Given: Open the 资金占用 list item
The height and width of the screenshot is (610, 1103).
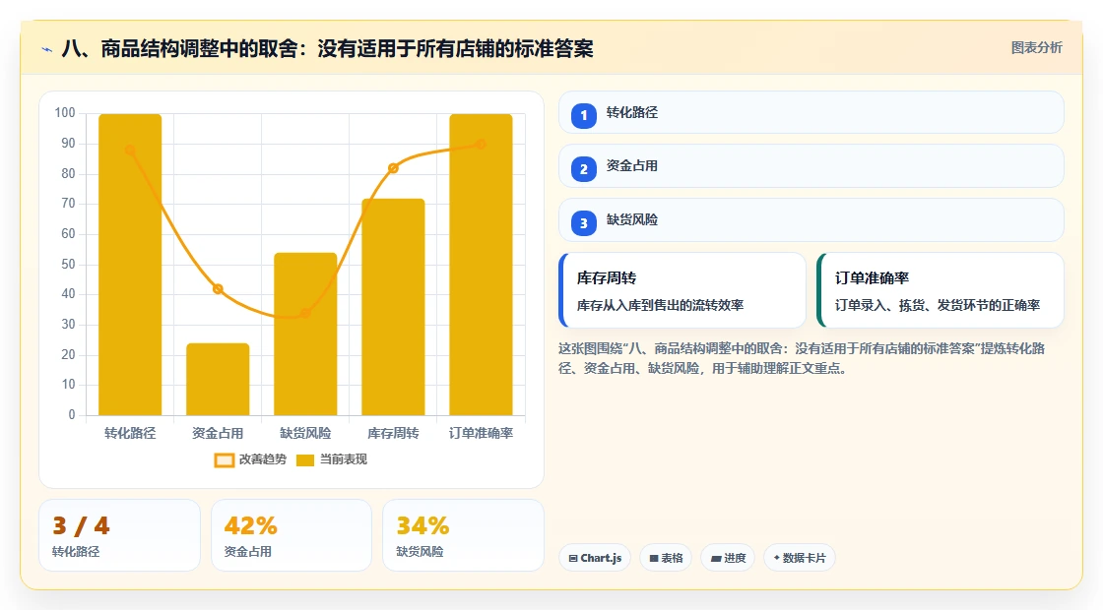Looking at the screenshot, I should (811, 166).
